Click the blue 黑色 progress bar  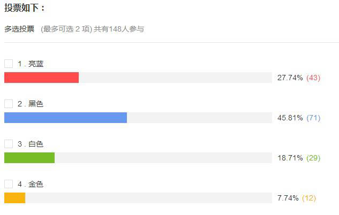pos(65,118)
